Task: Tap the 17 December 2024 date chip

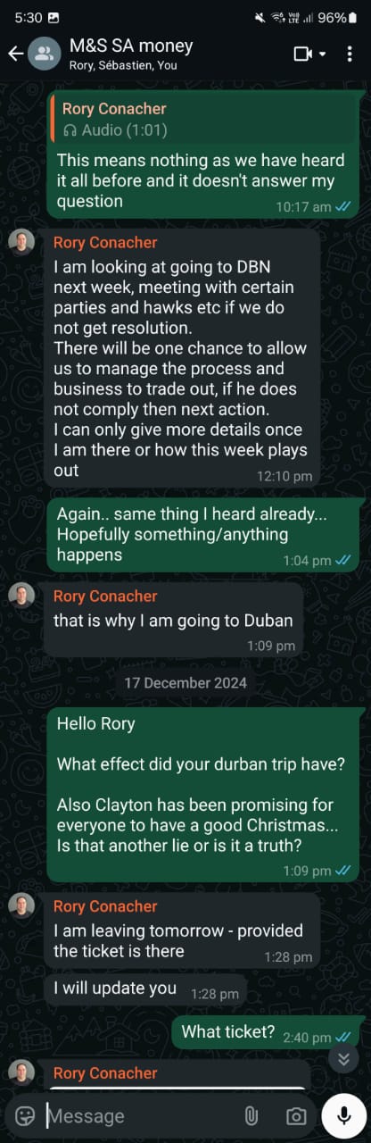Action: click(185, 683)
